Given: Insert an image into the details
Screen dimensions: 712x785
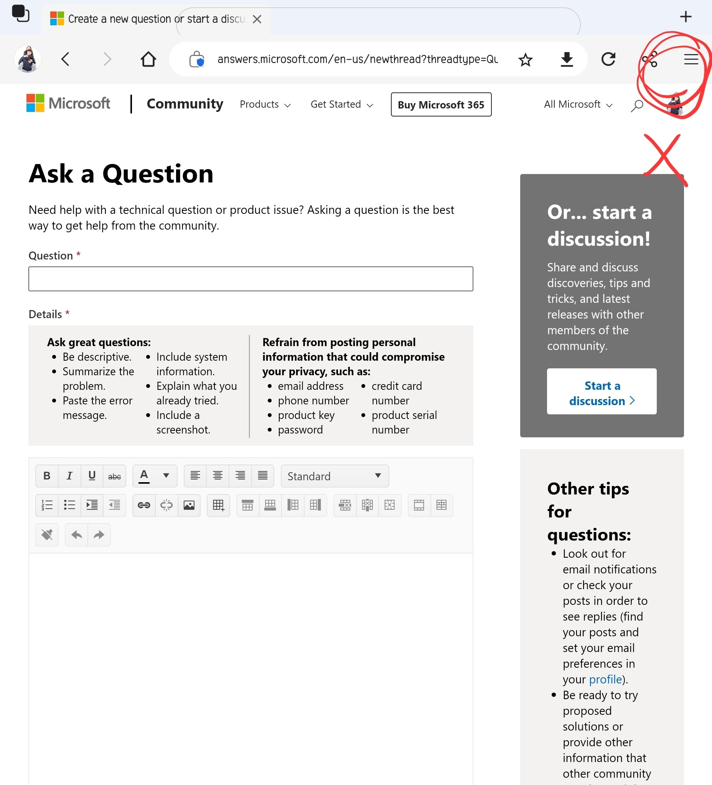Looking at the screenshot, I should pyautogui.click(x=189, y=506).
